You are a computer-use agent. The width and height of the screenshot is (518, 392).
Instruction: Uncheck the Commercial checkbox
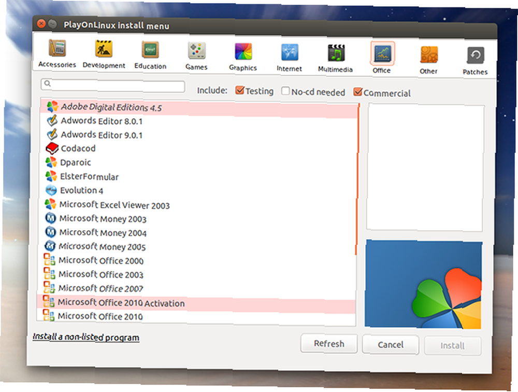358,92
